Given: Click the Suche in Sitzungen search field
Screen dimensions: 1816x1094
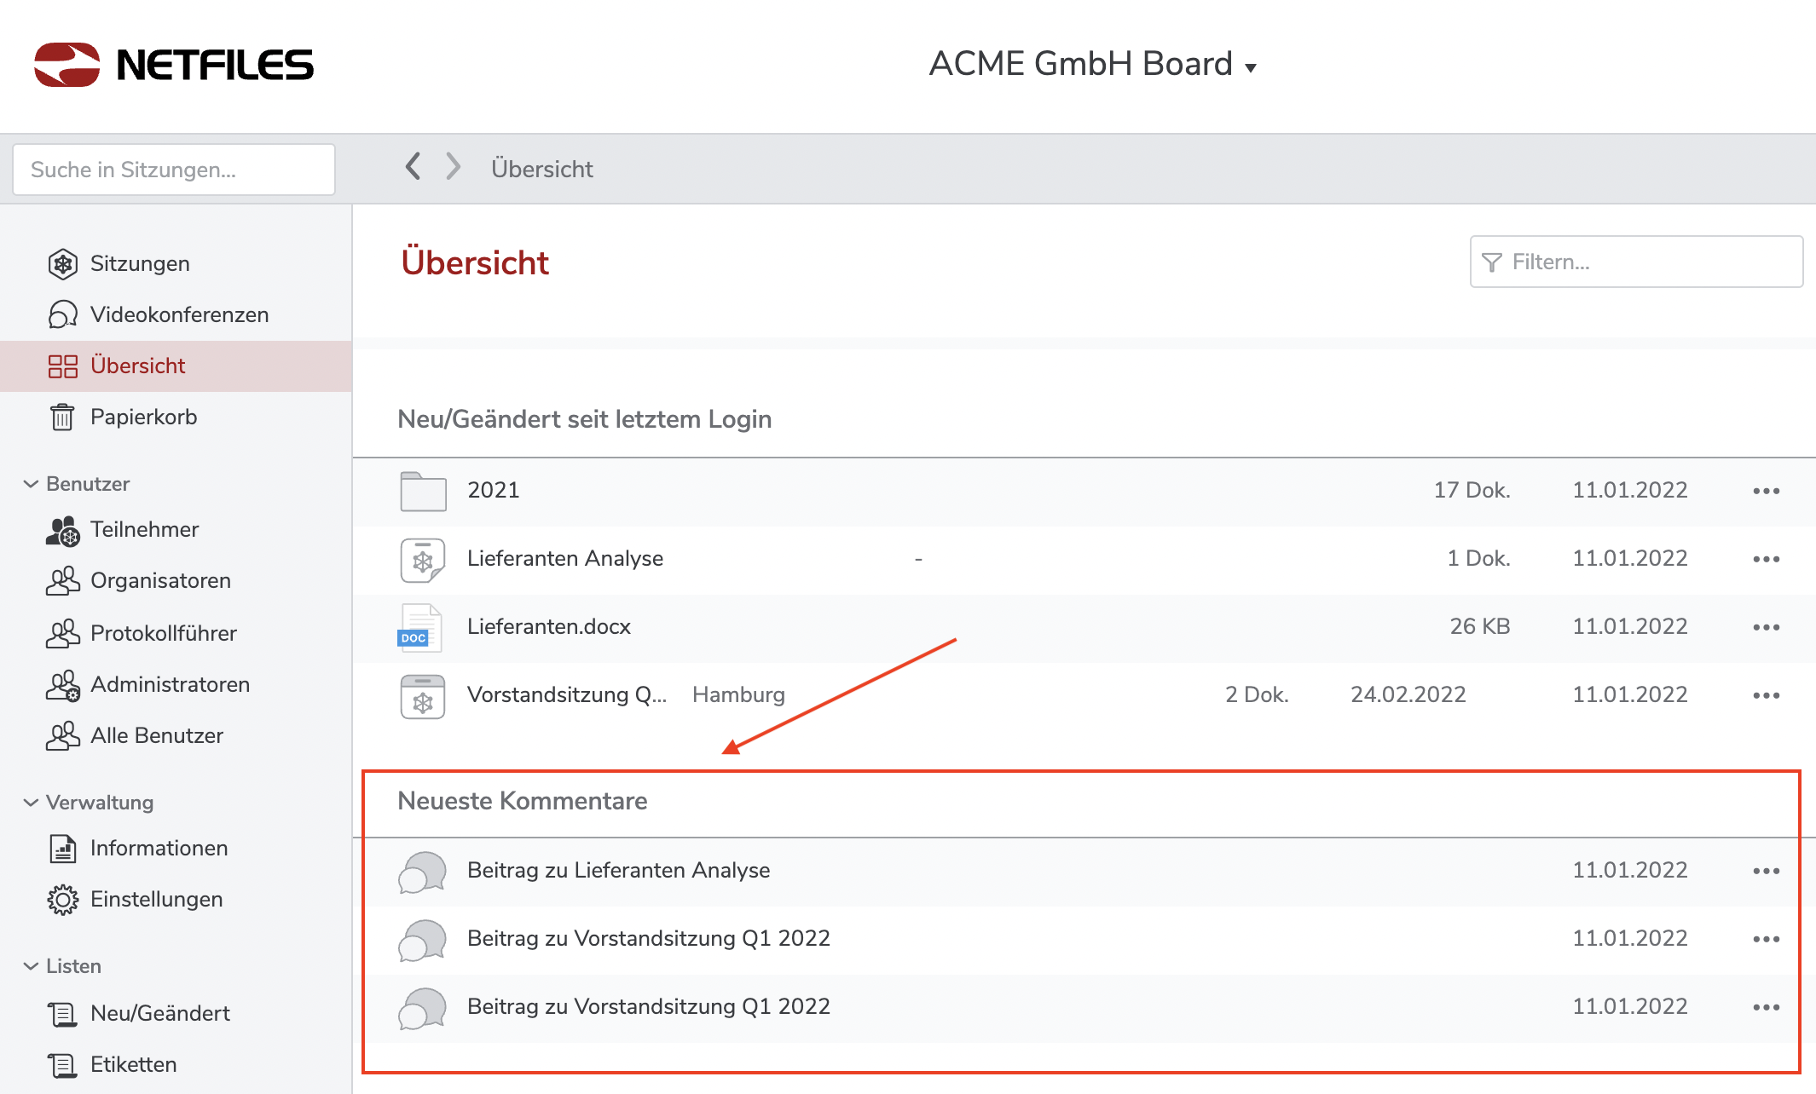Looking at the screenshot, I should [174, 170].
